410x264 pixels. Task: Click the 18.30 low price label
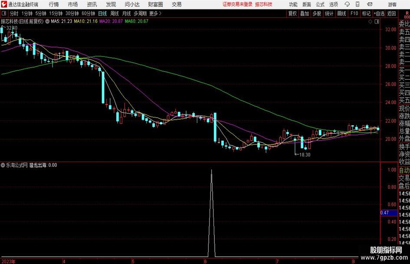pyautogui.click(x=305, y=155)
